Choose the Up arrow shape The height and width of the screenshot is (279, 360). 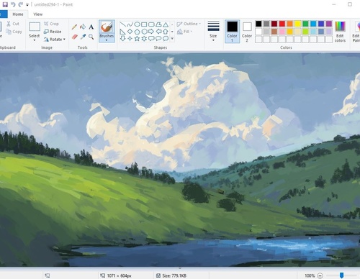[166, 32]
